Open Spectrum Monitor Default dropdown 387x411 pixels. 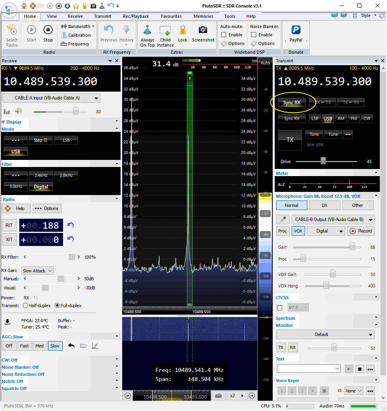click(x=325, y=334)
